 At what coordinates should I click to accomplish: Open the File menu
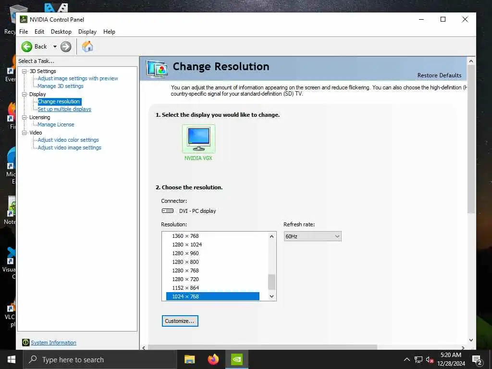click(x=24, y=32)
